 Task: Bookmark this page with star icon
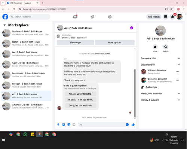click(171, 9)
